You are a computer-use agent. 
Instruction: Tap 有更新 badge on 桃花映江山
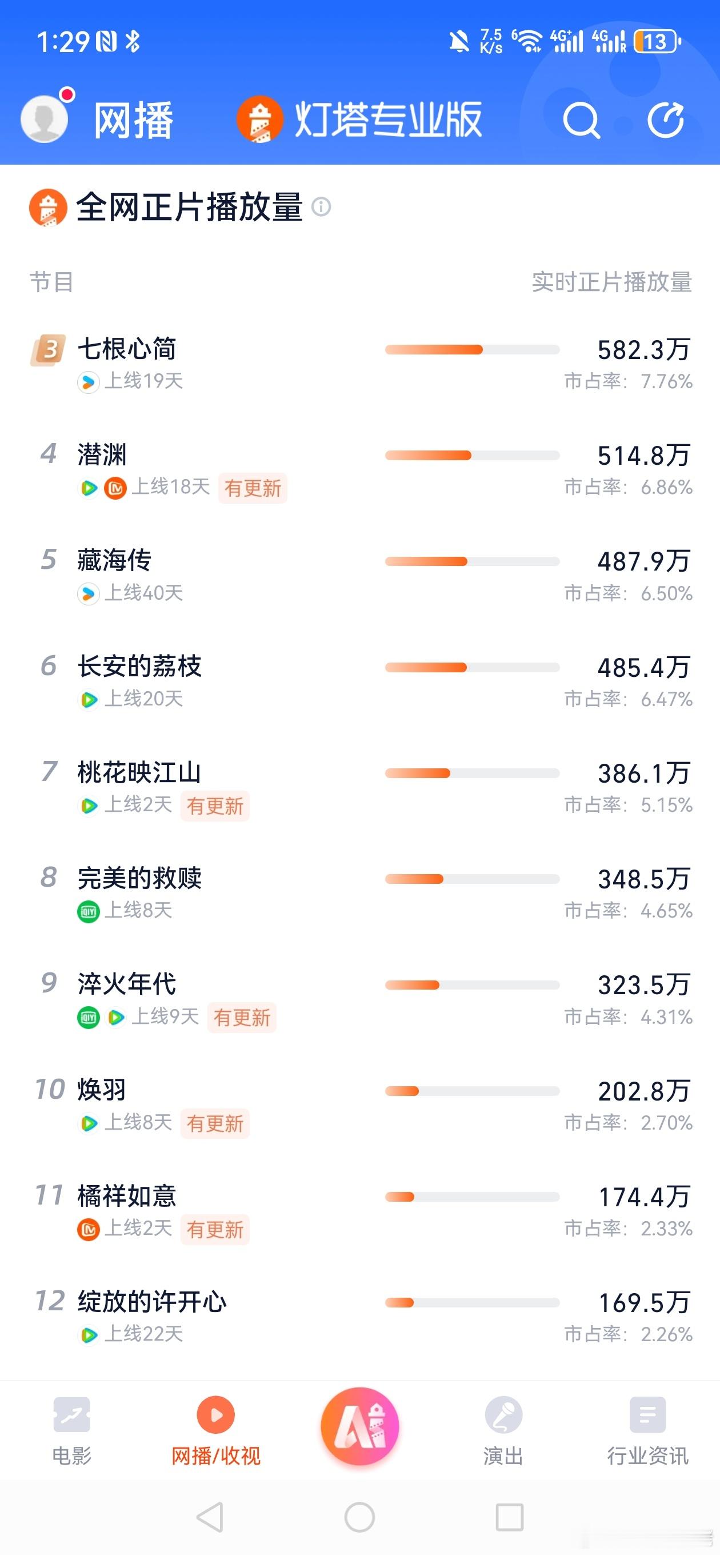[x=215, y=806]
